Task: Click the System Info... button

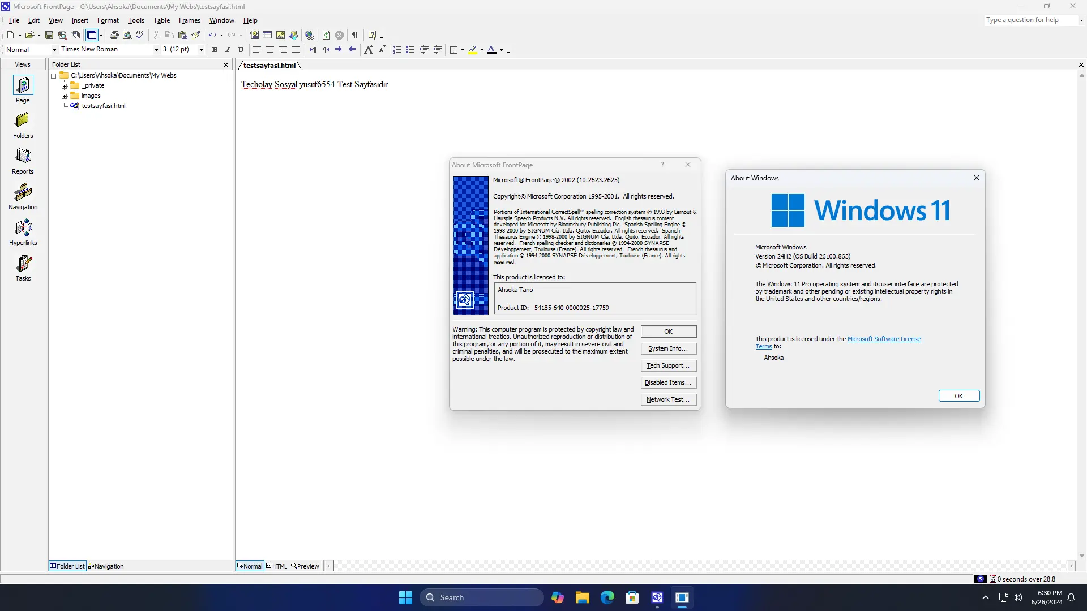Action: pyautogui.click(x=669, y=349)
